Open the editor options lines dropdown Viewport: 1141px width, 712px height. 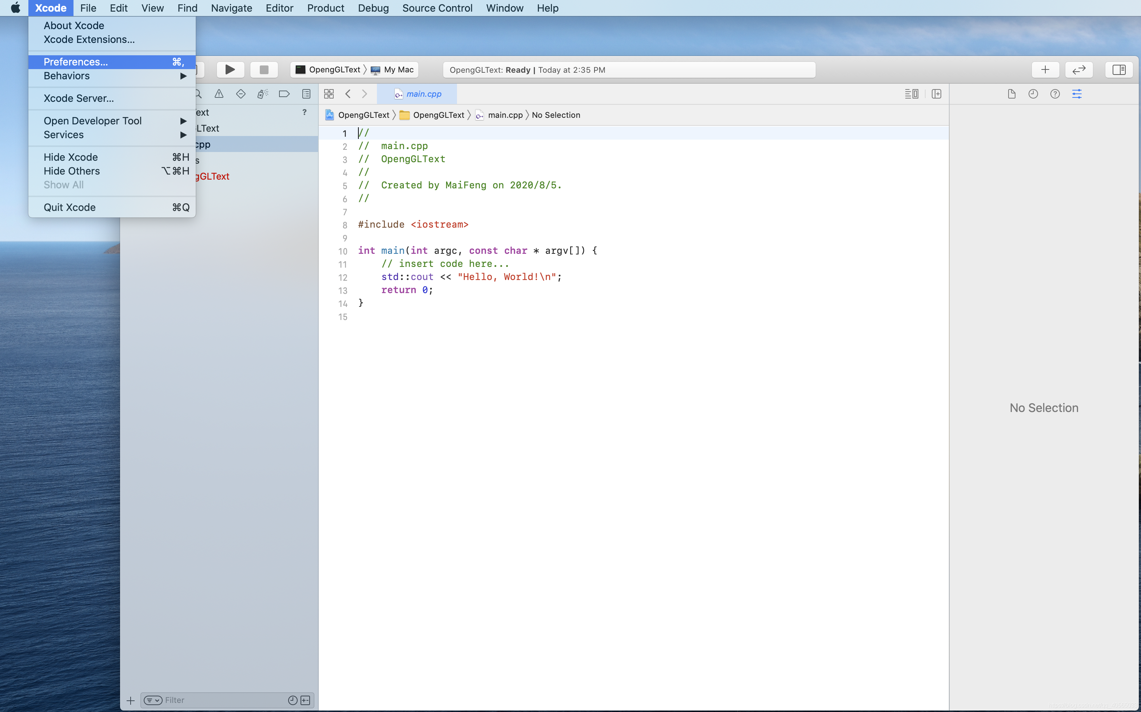tap(911, 94)
